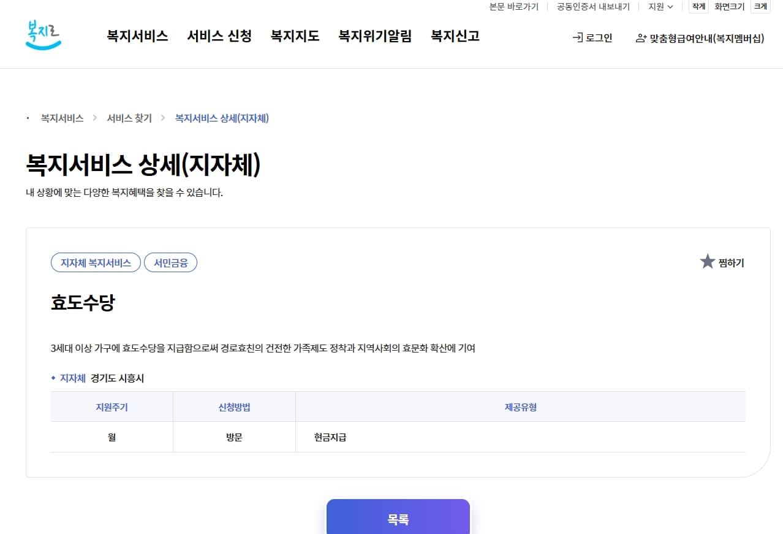The image size is (783, 534).
Task: Click the 맞춤형급여안내(복지멤버십) person icon
Action: click(x=640, y=37)
